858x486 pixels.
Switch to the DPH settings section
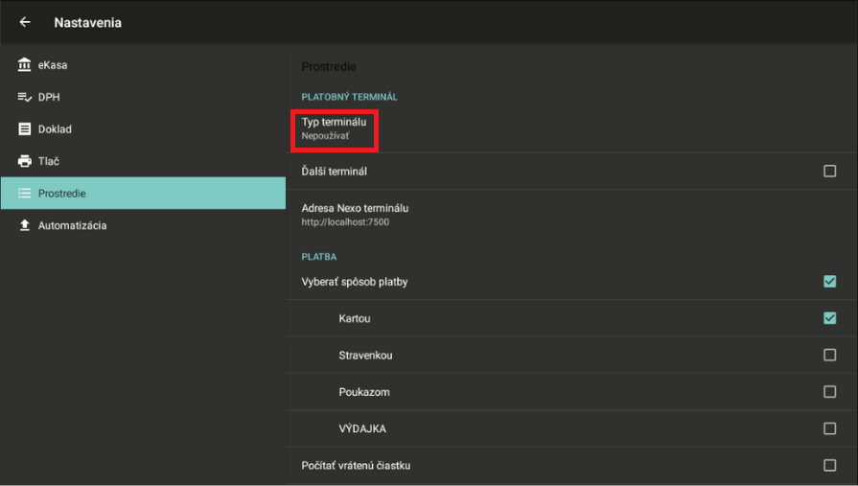tap(50, 97)
